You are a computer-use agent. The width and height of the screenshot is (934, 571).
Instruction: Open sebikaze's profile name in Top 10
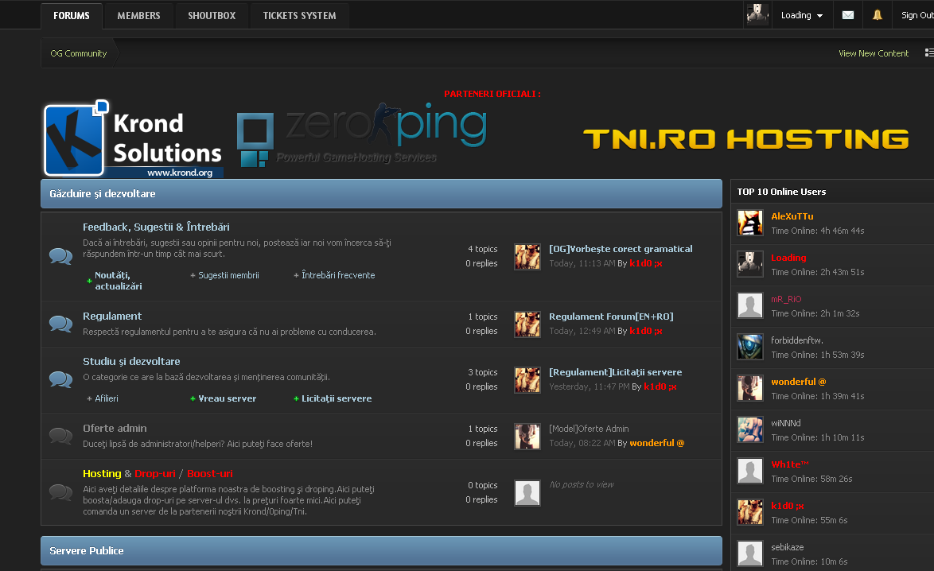pos(788,547)
